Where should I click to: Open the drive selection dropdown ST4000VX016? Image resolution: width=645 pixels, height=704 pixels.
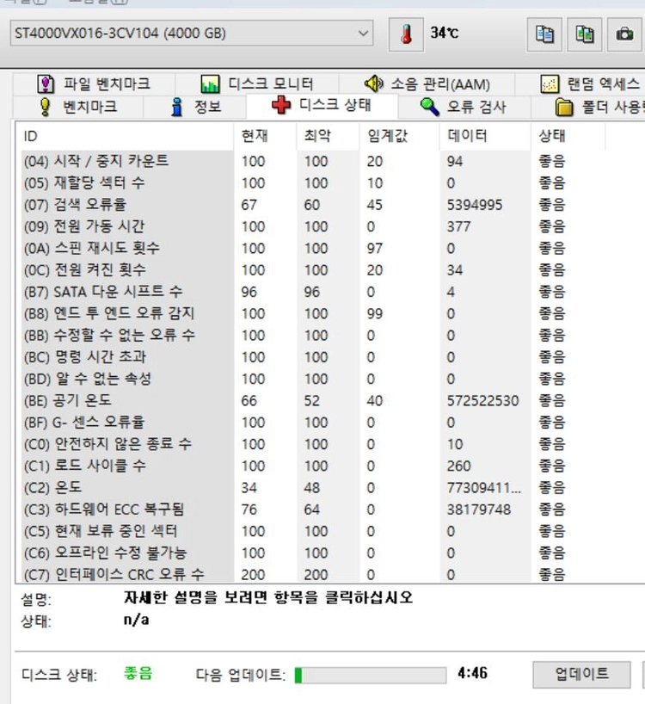(192, 33)
